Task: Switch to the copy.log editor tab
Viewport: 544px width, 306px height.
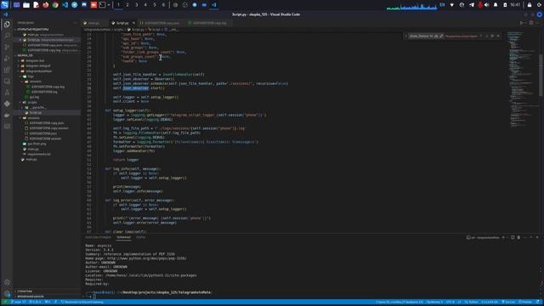Action: coord(209,23)
